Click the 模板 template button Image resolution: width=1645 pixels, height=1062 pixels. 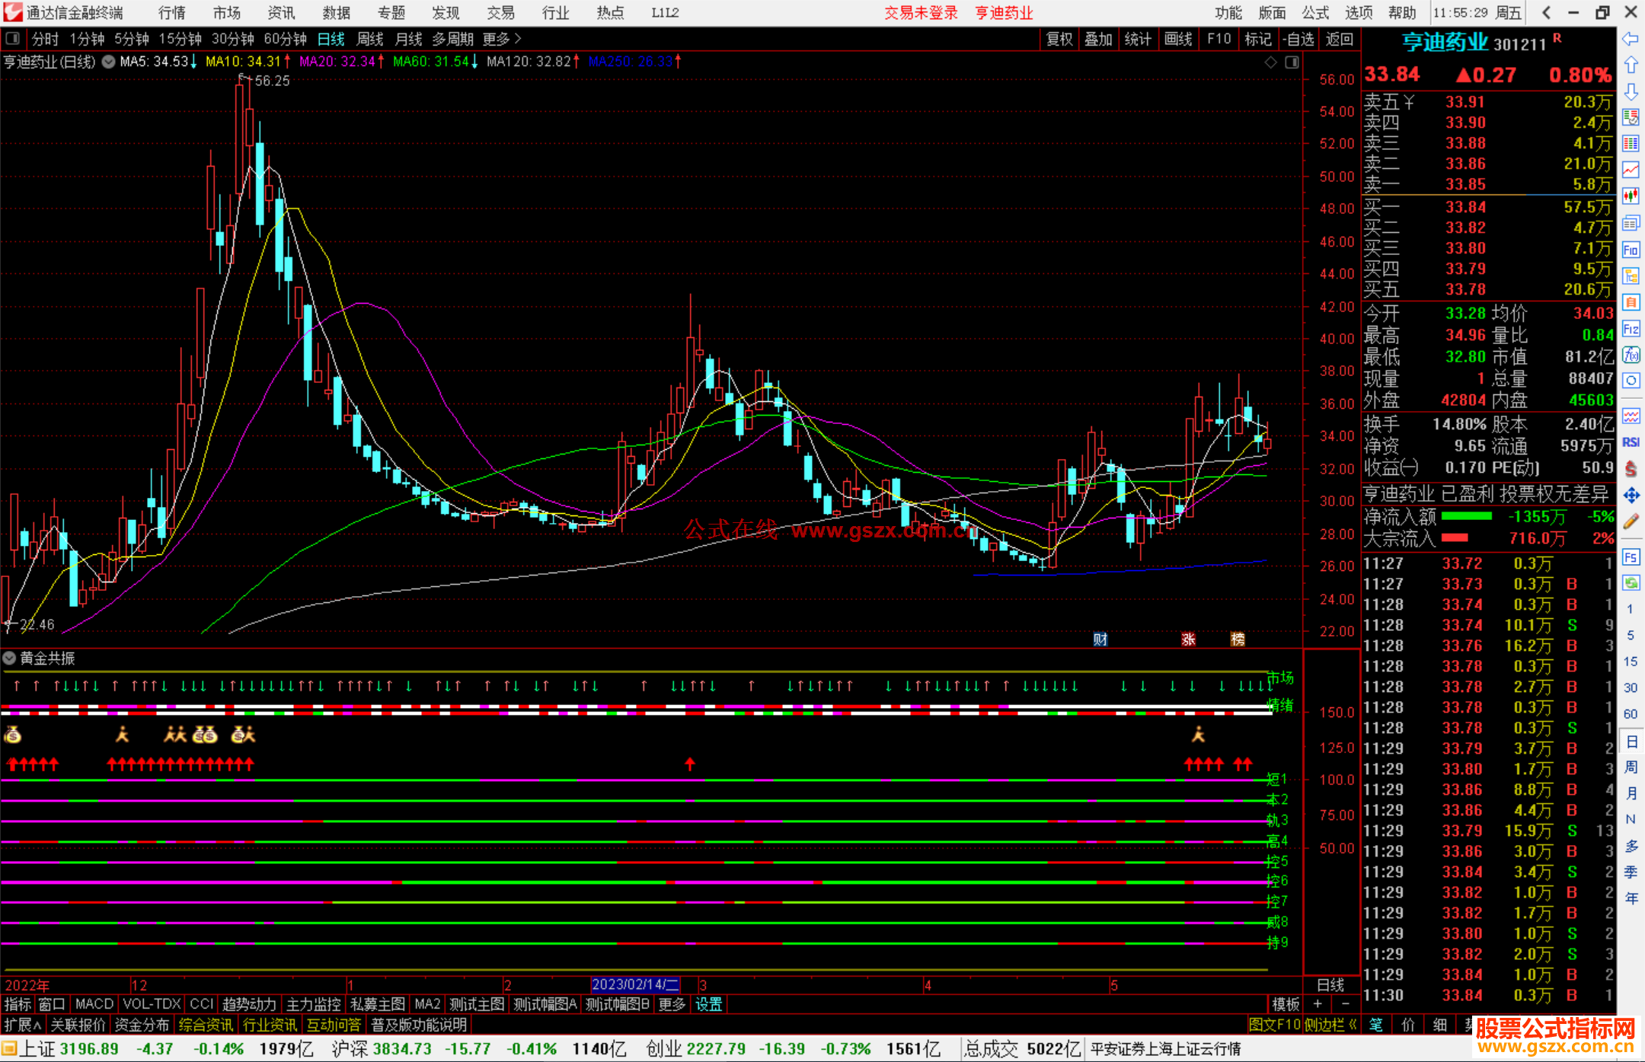[1286, 1004]
